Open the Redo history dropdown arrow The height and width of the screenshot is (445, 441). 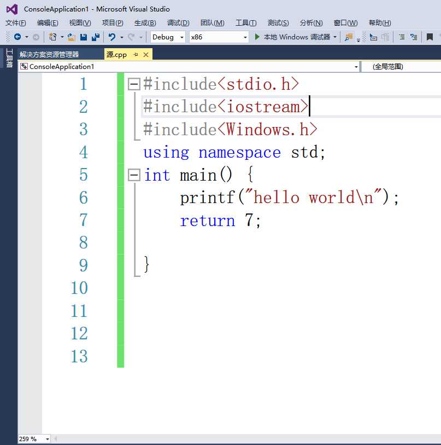(140, 37)
